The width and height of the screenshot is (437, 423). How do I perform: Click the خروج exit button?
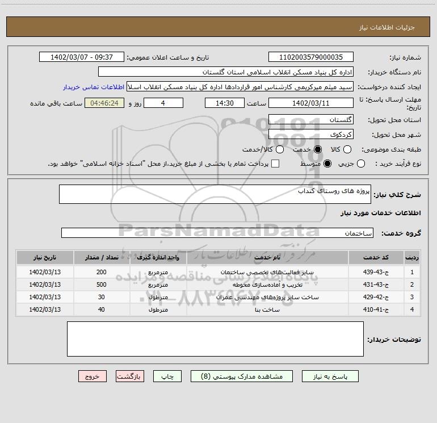click(93, 376)
